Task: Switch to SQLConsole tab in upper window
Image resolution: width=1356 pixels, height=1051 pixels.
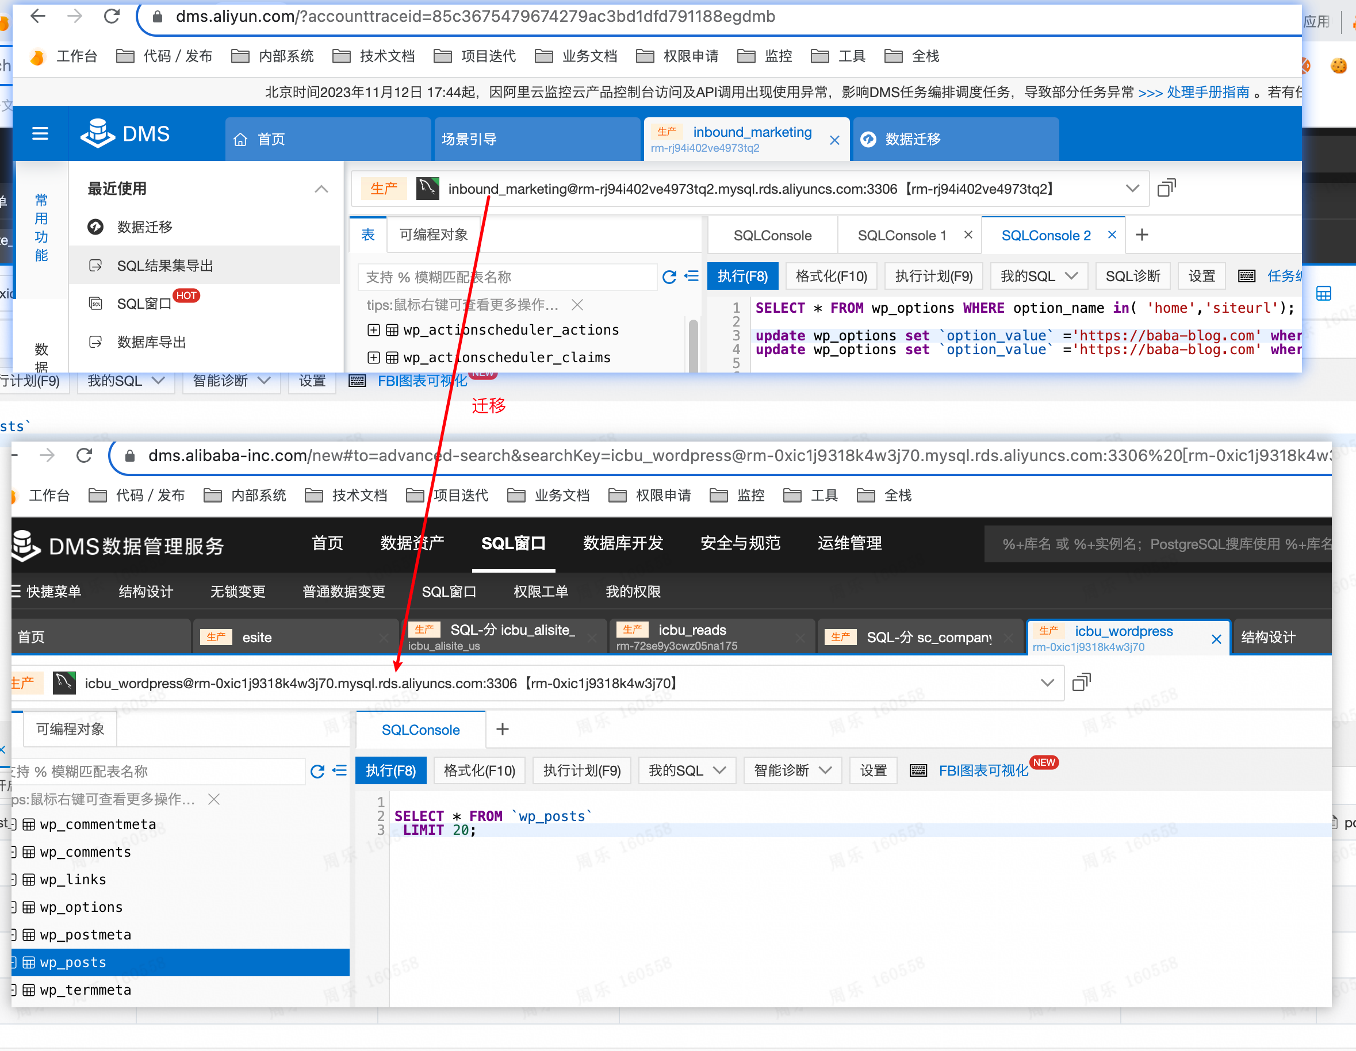Action: tap(772, 235)
